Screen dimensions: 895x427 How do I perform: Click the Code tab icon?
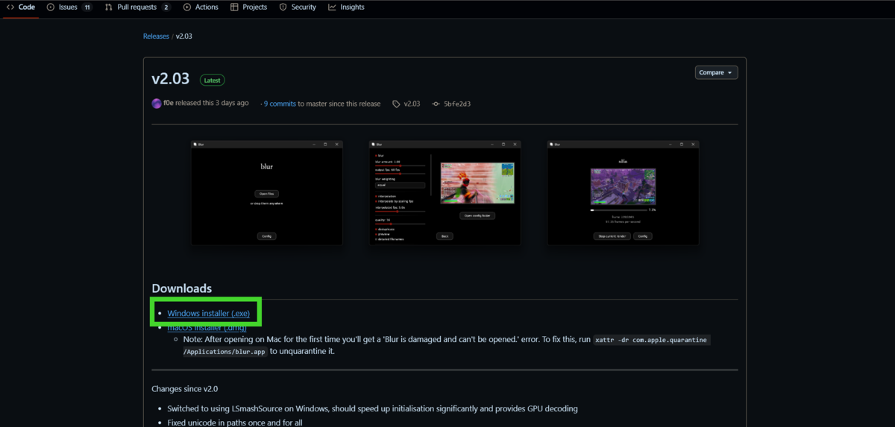(x=10, y=7)
